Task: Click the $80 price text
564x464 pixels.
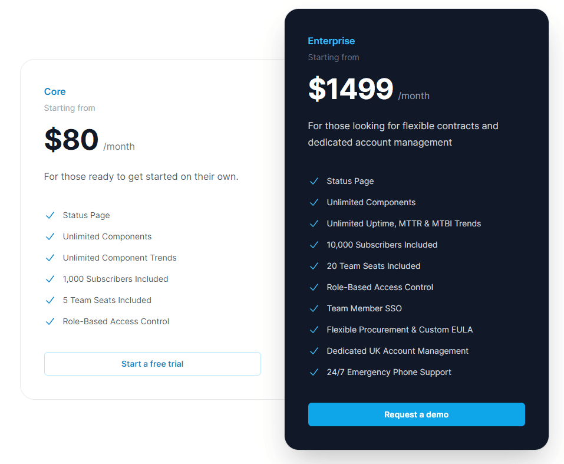Action: tap(71, 139)
